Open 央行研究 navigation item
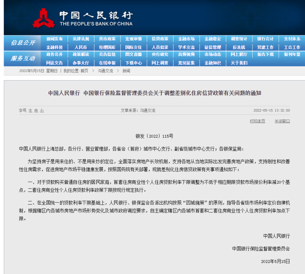This screenshot has height=274, width=305. click(160, 55)
